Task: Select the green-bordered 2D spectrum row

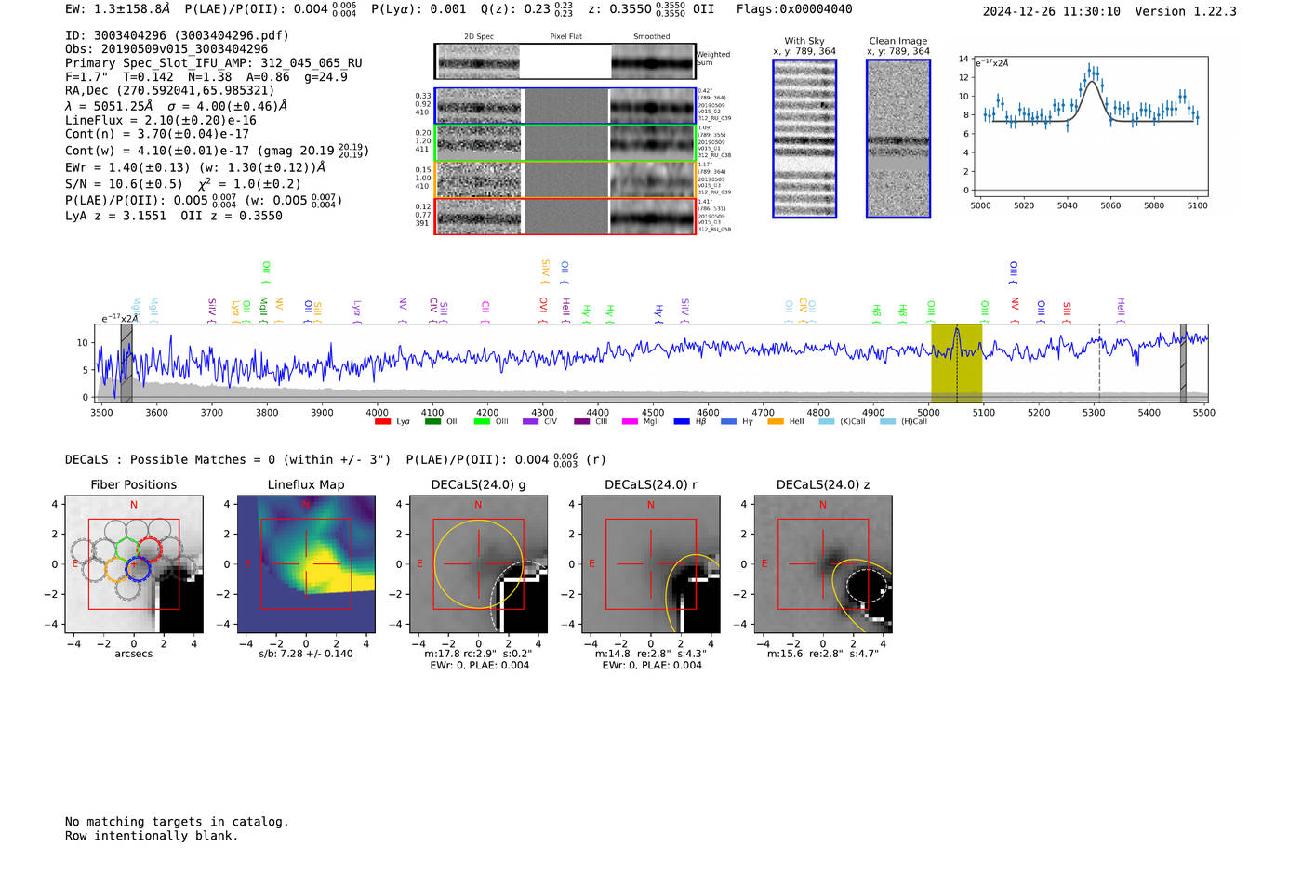Action: tap(565, 142)
